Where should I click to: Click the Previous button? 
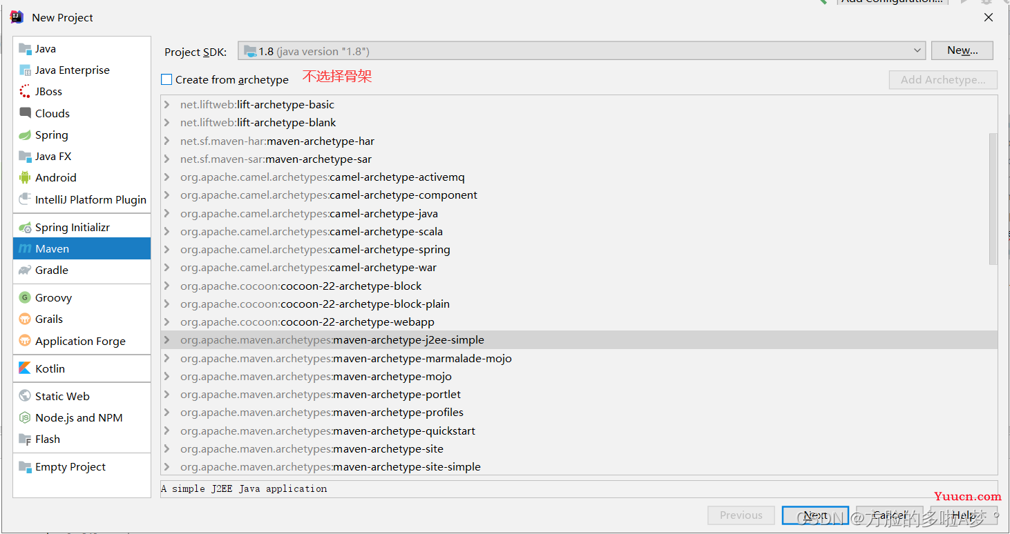[741, 515]
